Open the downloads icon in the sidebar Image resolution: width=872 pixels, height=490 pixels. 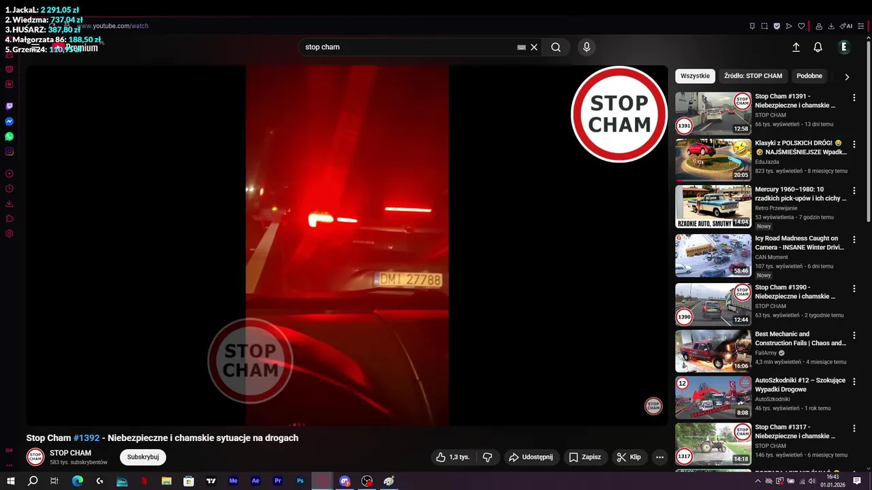[10, 203]
